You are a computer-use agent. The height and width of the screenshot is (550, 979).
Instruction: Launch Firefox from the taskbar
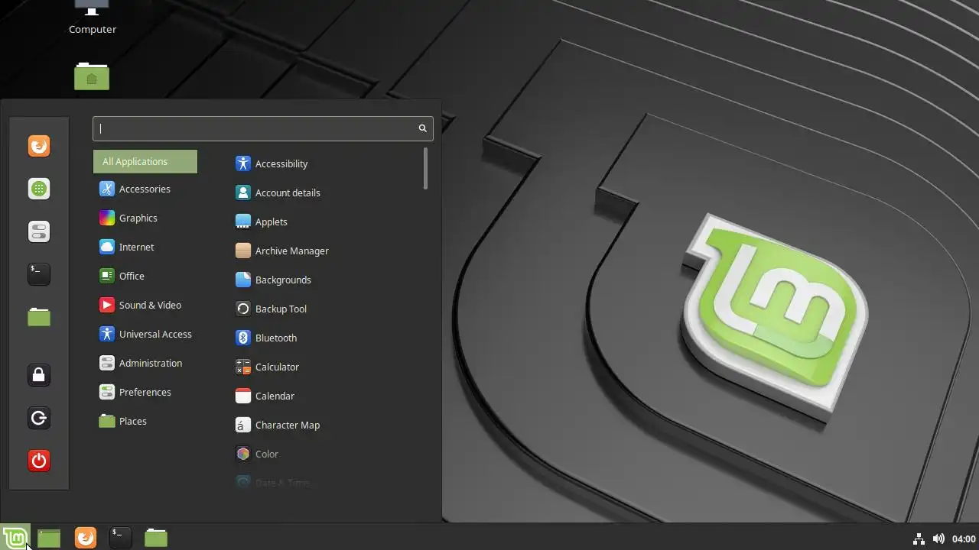[x=86, y=538]
